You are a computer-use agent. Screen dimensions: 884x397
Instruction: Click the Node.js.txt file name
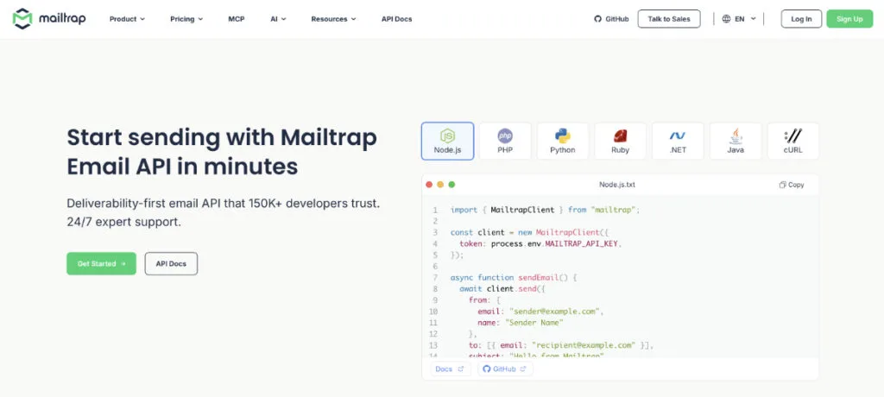tap(616, 185)
